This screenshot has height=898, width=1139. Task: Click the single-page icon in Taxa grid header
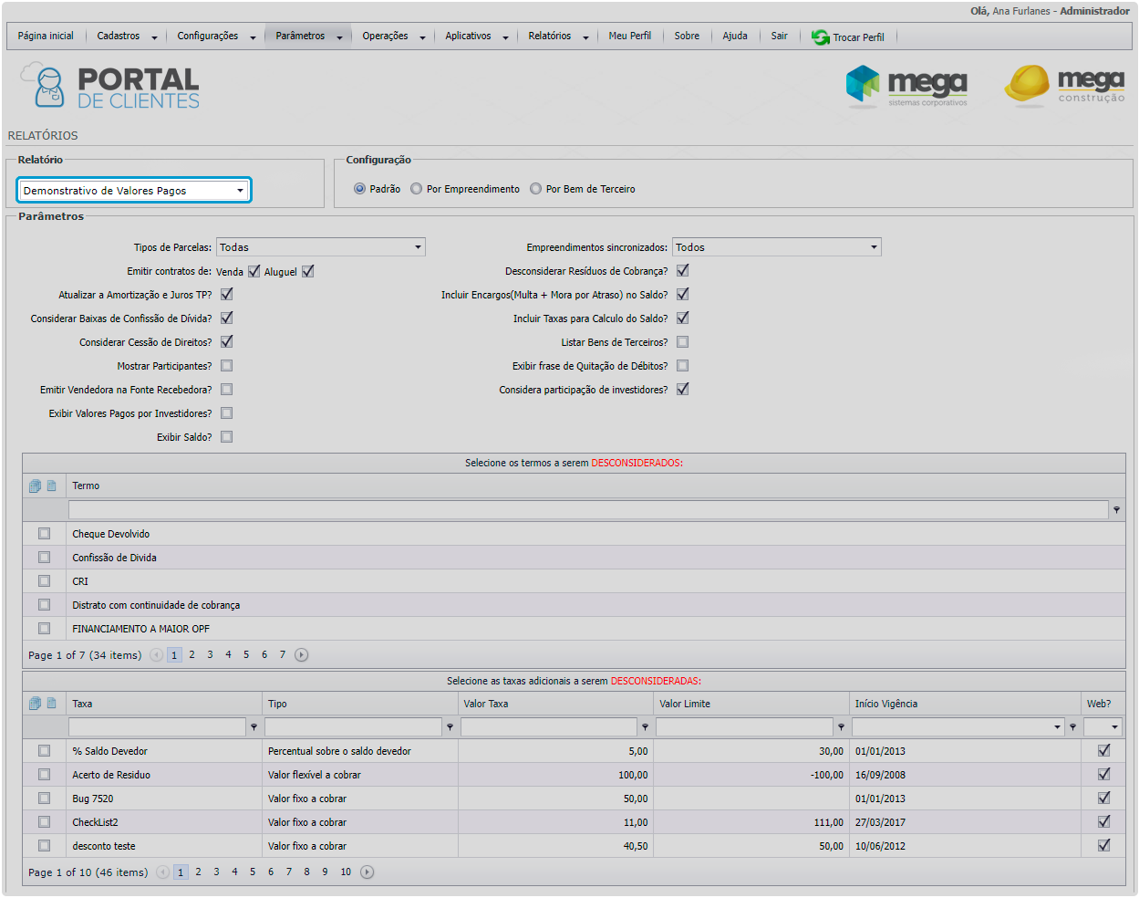click(x=52, y=704)
